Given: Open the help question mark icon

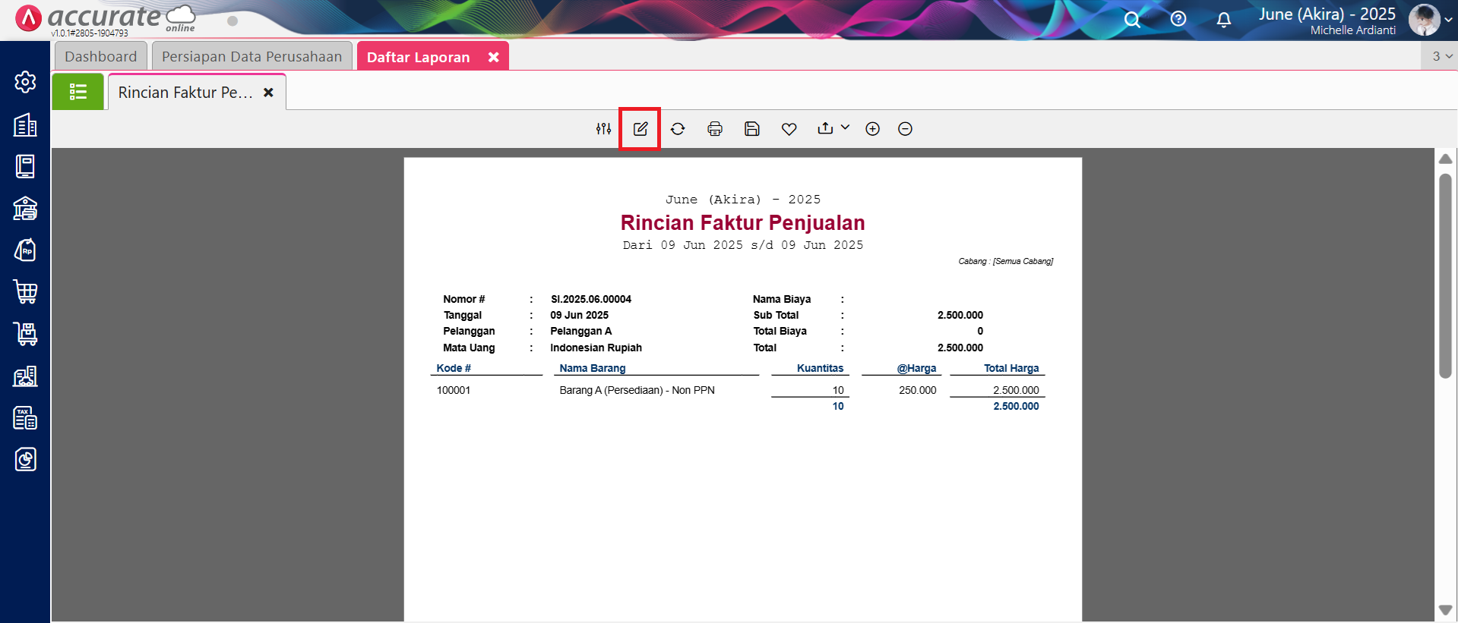Looking at the screenshot, I should coord(1178,19).
